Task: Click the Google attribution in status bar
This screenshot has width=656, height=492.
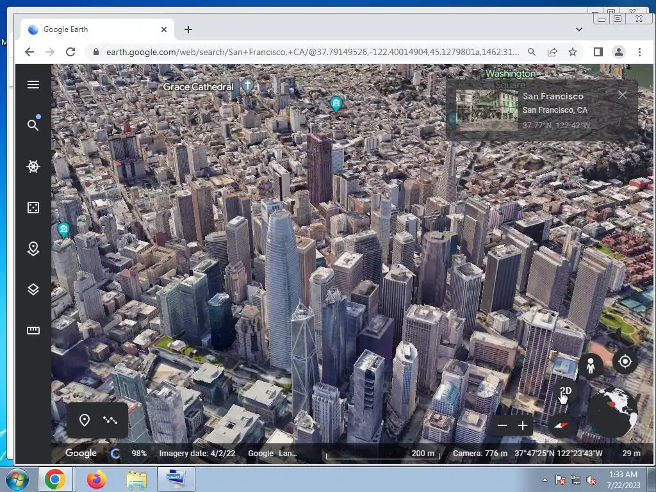Action: click(x=272, y=454)
